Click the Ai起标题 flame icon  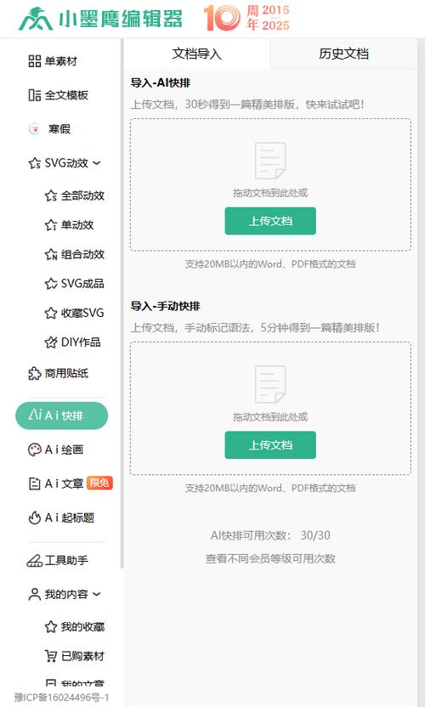coord(35,518)
